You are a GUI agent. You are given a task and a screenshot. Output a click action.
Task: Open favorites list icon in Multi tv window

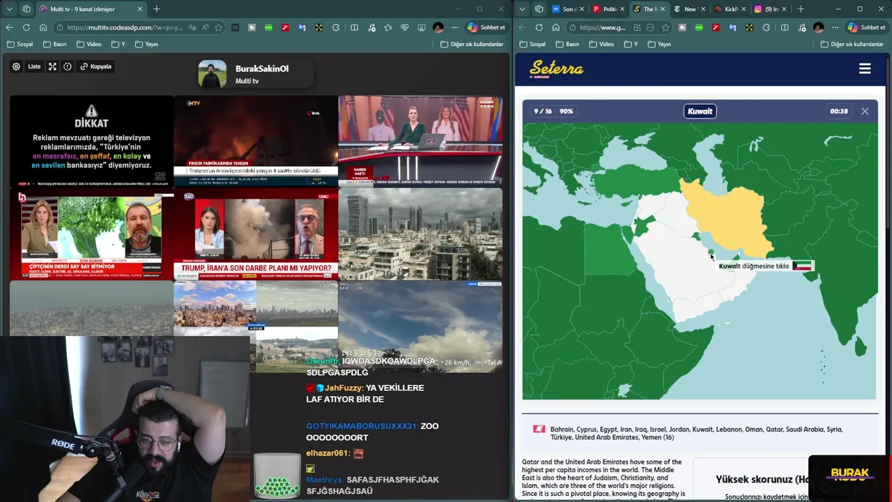(x=387, y=27)
